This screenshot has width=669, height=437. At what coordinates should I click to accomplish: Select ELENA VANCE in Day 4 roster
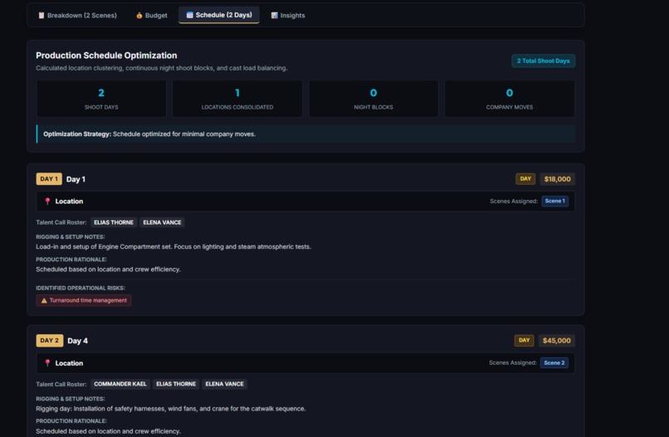tap(224, 384)
